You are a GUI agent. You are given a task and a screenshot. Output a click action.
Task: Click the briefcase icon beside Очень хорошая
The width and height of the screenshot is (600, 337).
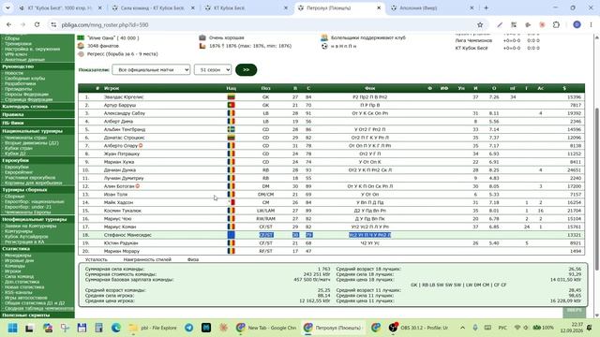202,37
